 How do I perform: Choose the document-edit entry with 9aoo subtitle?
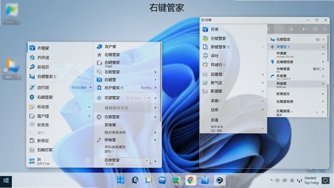click(x=127, y=64)
